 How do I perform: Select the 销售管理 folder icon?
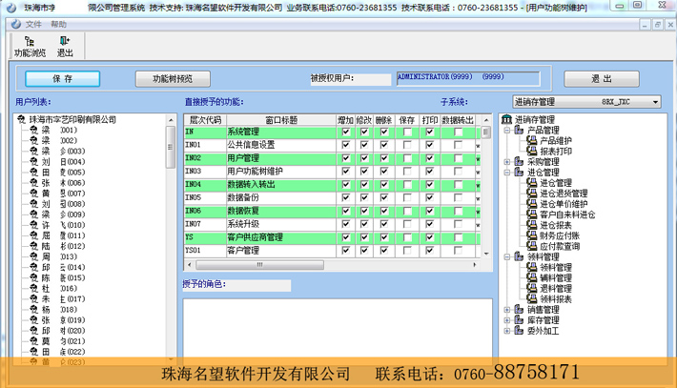519,310
